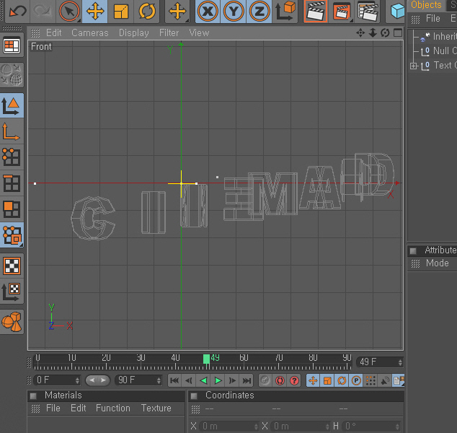Select the Null object in tree

point(438,51)
